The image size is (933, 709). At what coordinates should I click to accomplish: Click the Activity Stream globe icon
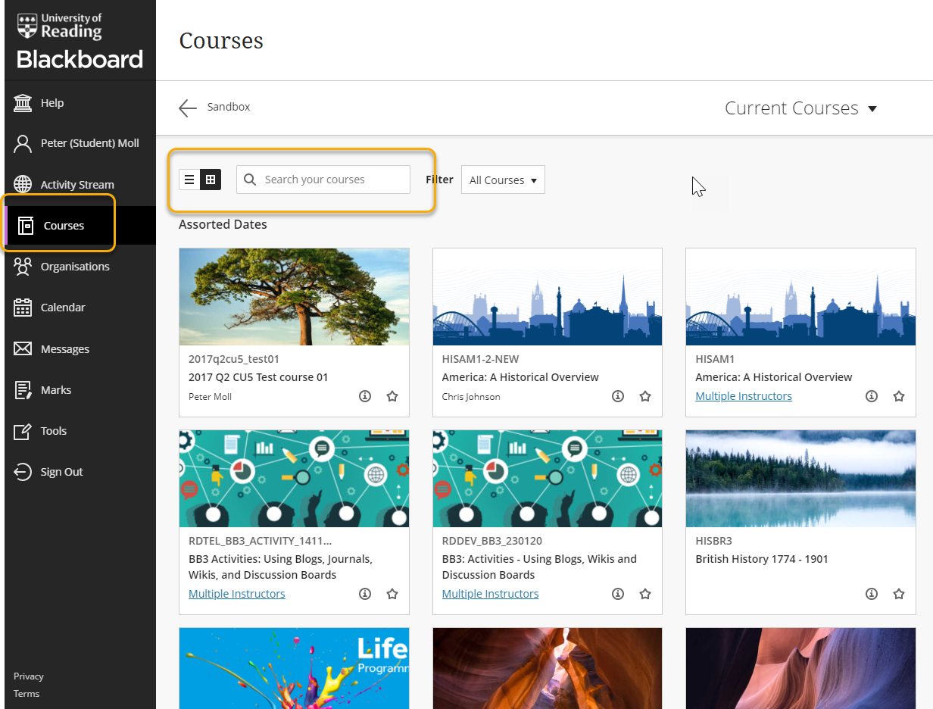[x=23, y=184]
